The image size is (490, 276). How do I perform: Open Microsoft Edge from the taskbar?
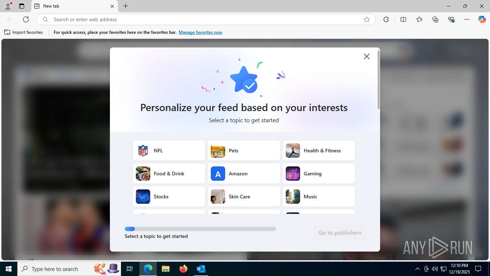(148, 269)
